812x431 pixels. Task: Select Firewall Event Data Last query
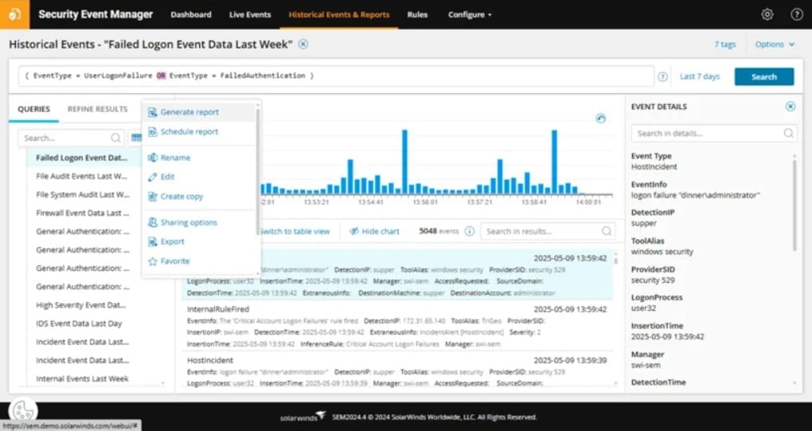click(84, 213)
